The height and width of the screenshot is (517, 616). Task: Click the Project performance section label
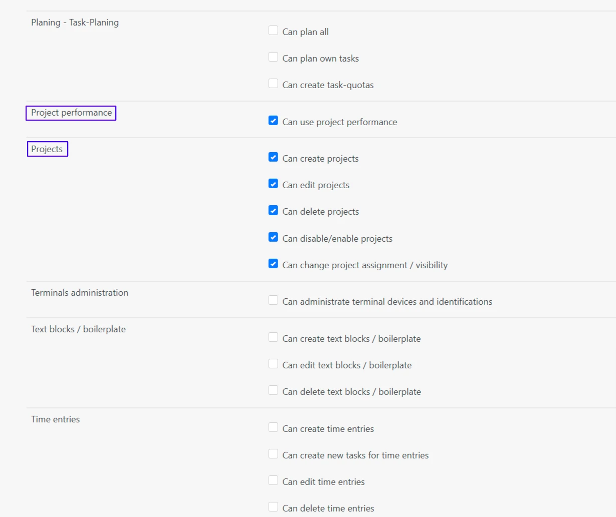tap(71, 113)
